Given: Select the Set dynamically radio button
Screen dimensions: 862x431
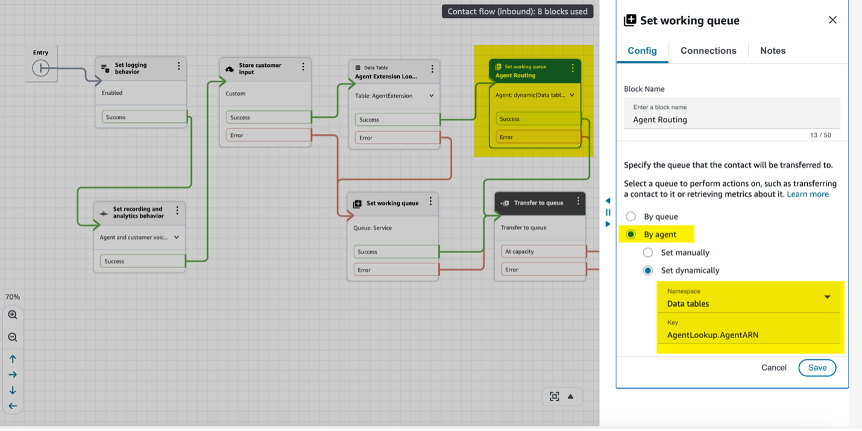Looking at the screenshot, I should (x=648, y=271).
